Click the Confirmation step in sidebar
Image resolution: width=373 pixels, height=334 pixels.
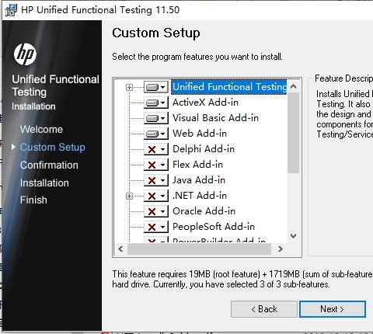pos(49,165)
